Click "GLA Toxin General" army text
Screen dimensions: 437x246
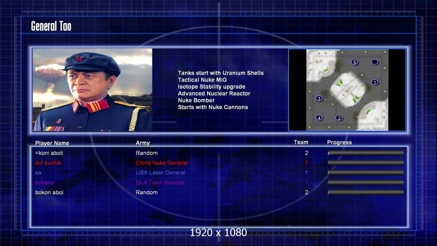click(160, 182)
